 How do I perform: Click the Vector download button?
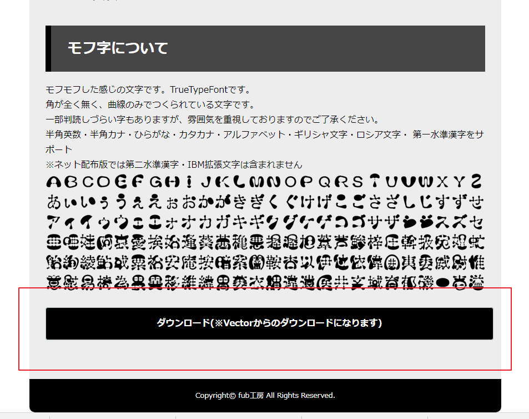pos(269,323)
